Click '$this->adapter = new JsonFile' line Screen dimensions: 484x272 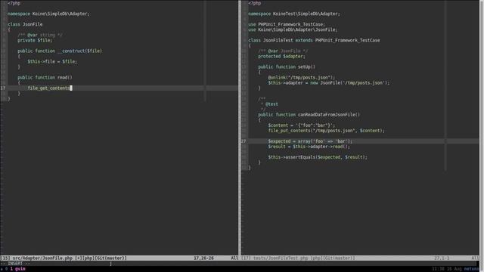(329, 82)
